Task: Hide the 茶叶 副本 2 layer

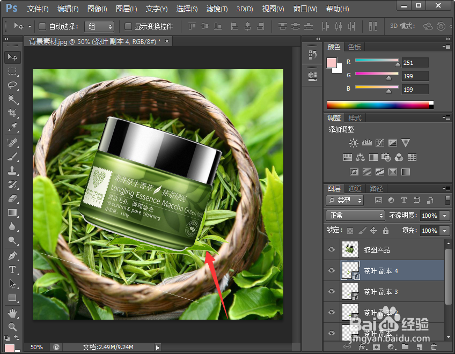Action: point(332,312)
